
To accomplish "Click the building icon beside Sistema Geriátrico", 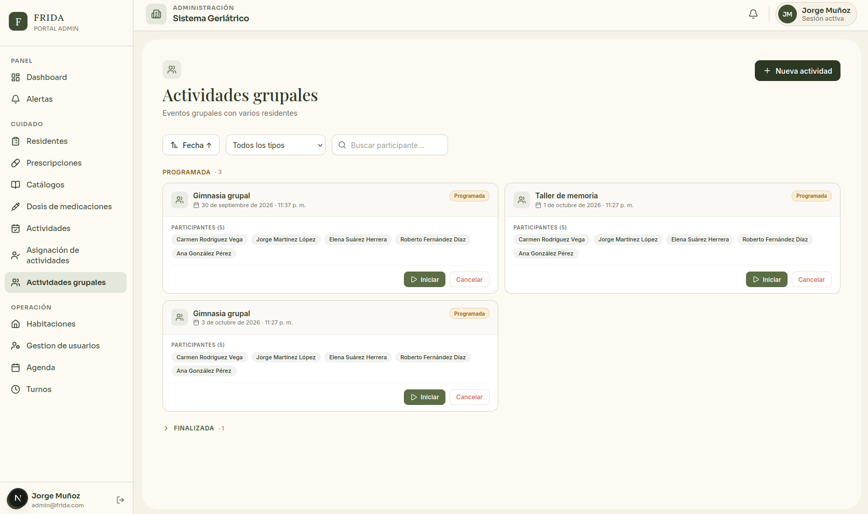I will 156,14.
